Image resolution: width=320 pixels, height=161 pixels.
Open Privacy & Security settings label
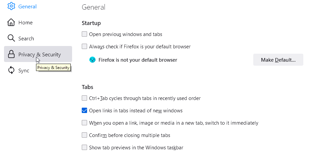(x=40, y=54)
